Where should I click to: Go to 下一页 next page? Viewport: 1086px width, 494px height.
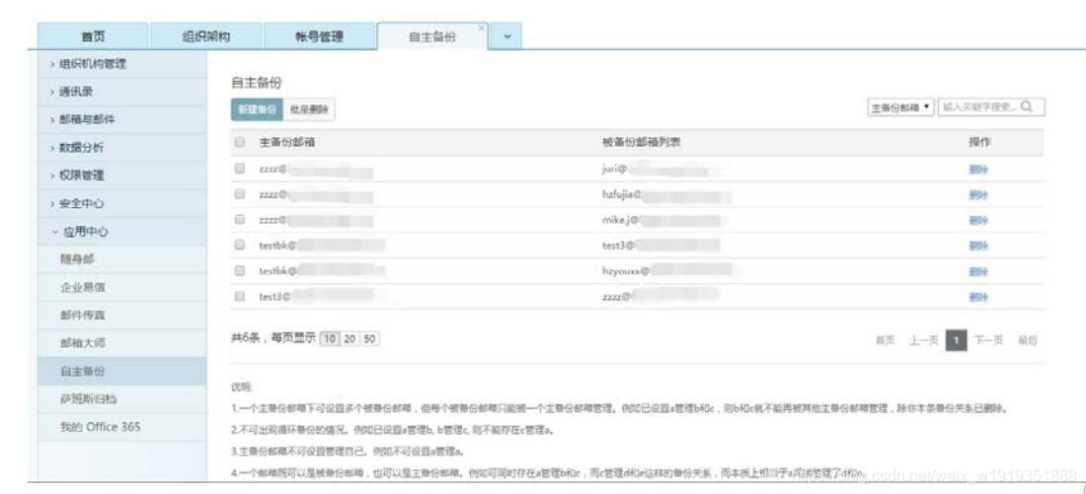988,340
